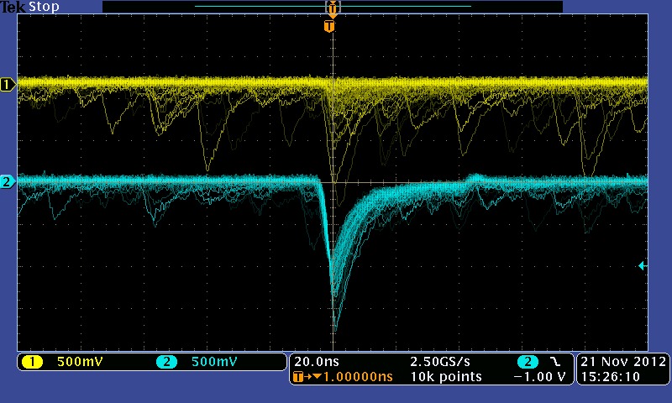
Task: Select yellow channel 1 badge in readout
Action: point(32,362)
